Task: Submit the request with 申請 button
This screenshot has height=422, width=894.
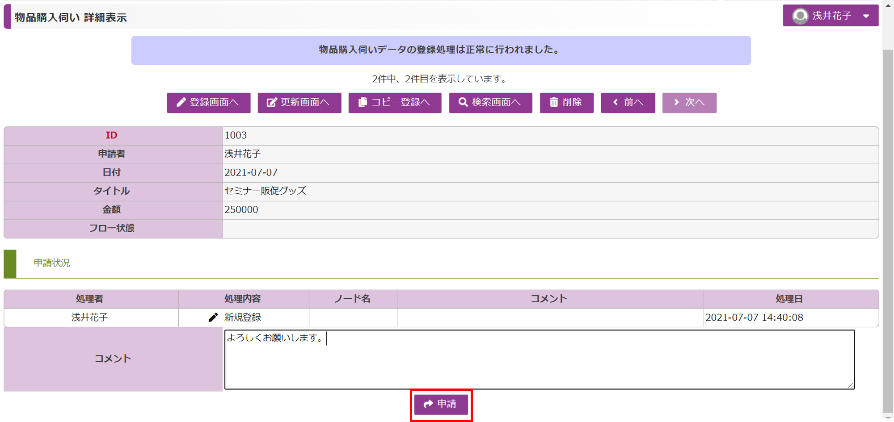Action: pyautogui.click(x=441, y=404)
